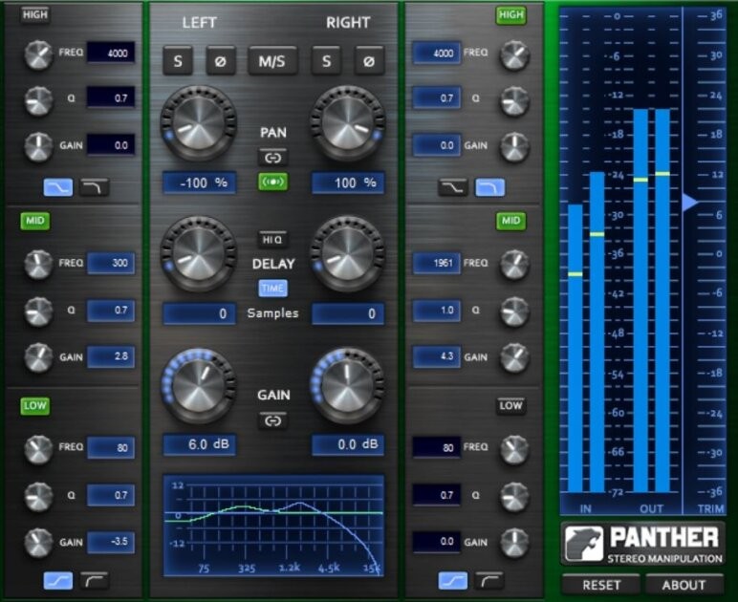Viewport: 738px width, 602px height.
Task: Click left HIGH band Q knob
Action: tap(38, 101)
